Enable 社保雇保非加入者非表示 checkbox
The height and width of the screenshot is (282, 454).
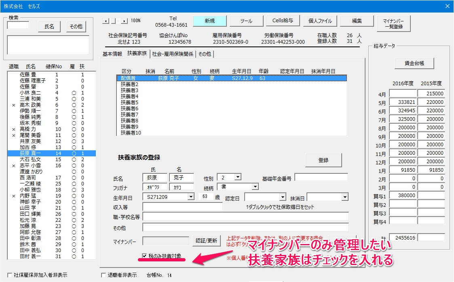[x=10, y=275]
